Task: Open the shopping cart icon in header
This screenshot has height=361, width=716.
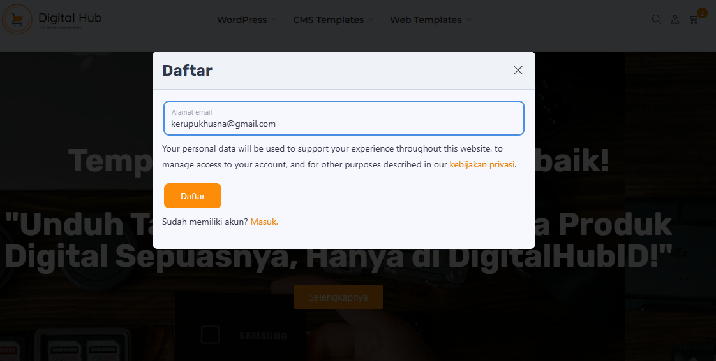Action: [x=693, y=20]
